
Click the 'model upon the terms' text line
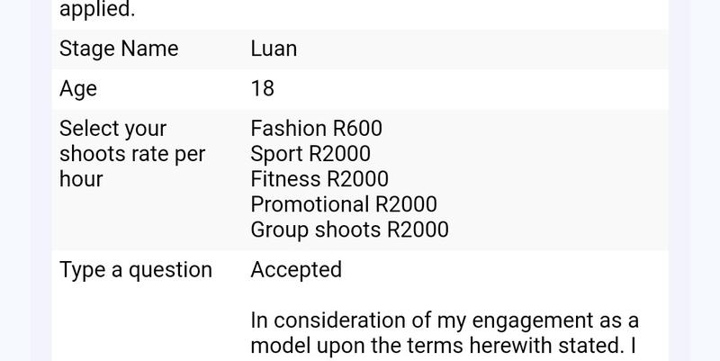444,346
